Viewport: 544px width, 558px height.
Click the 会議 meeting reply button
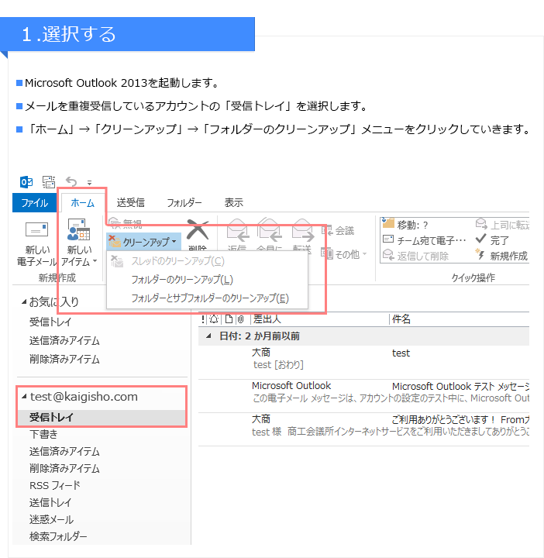click(338, 231)
